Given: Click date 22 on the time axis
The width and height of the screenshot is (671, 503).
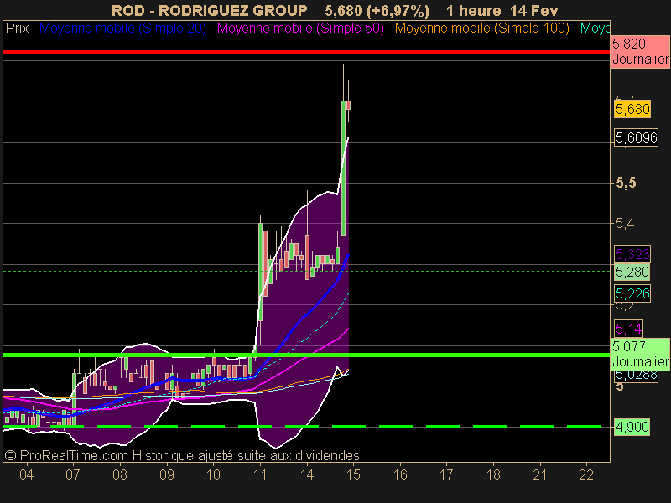Looking at the screenshot, I should pyautogui.click(x=586, y=474).
